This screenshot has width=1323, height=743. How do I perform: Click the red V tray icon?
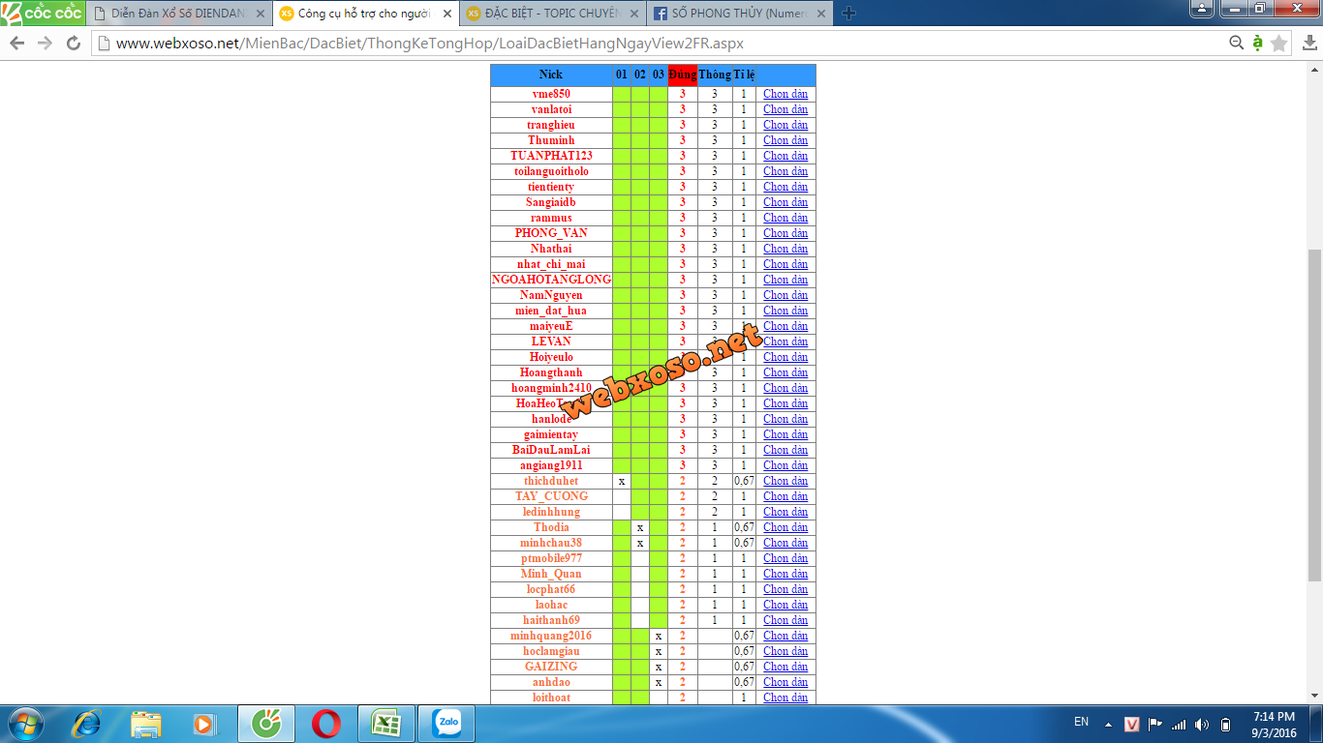1132,725
